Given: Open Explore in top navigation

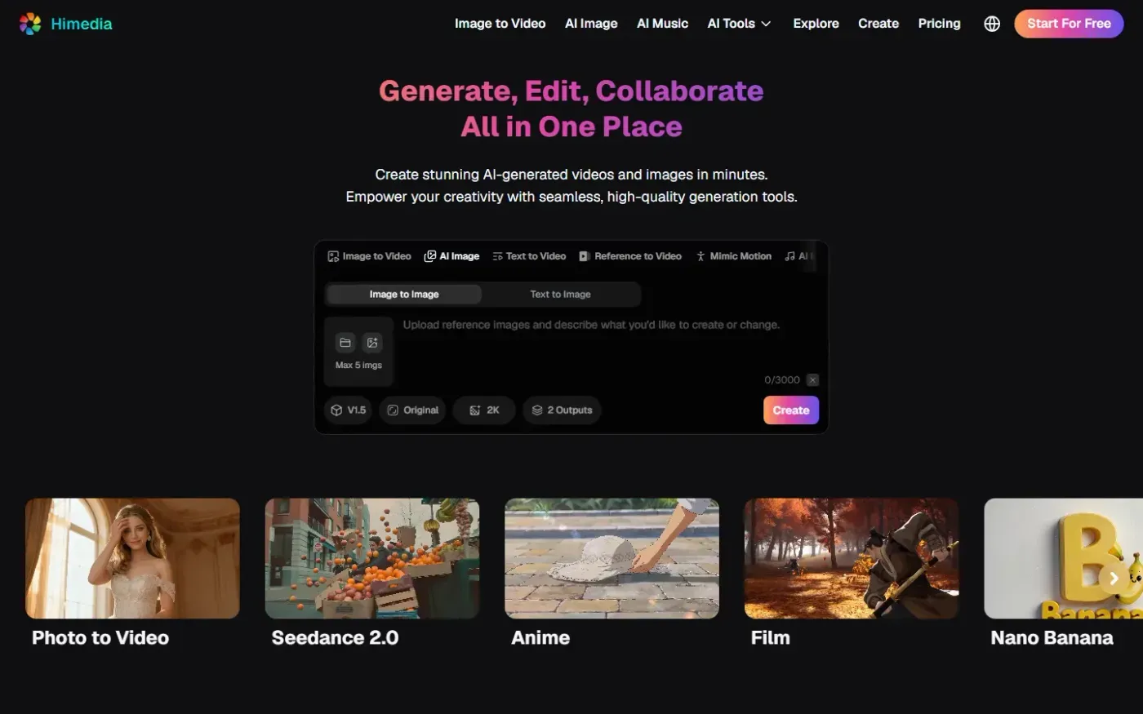Looking at the screenshot, I should point(816,24).
